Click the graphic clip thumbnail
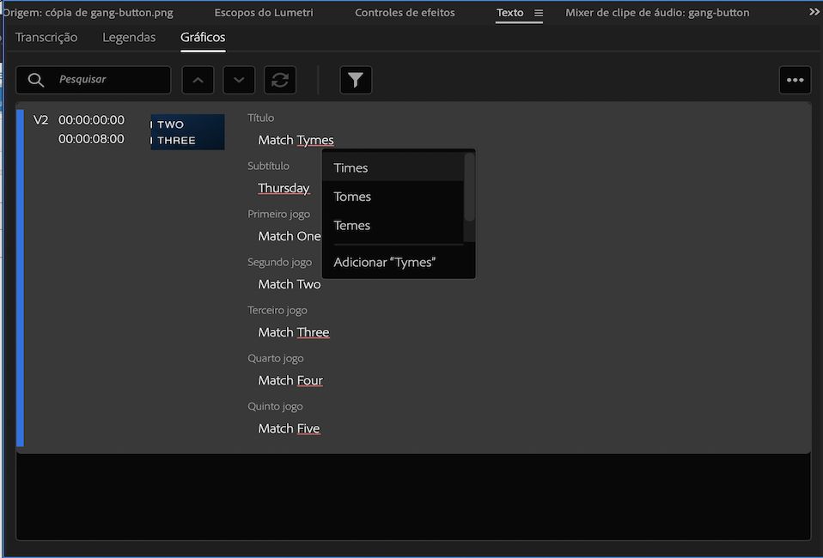The image size is (823, 558). coord(187,132)
